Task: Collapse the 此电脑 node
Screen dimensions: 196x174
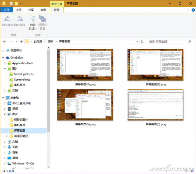Action: (x=3, y=98)
